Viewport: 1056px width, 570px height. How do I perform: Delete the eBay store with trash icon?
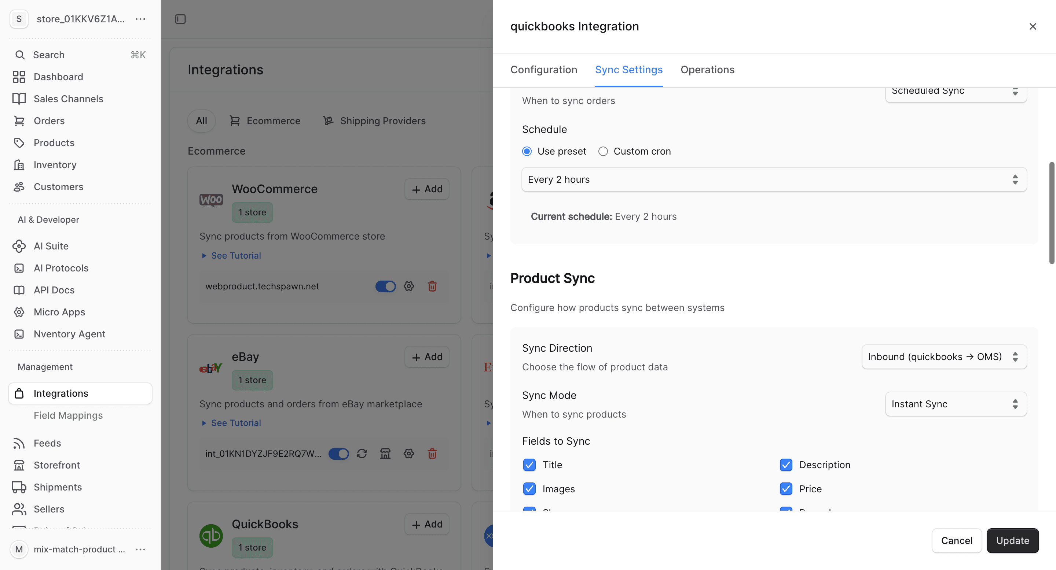tap(432, 453)
